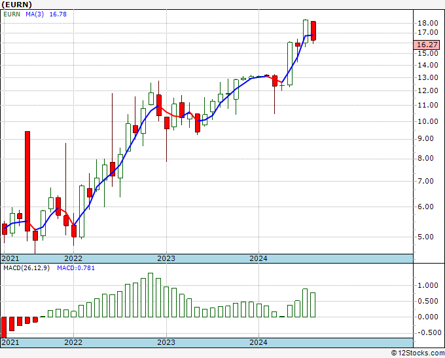445x358 pixels.
Task: Click the 16.78 moving average value
Action: (58, 14)
